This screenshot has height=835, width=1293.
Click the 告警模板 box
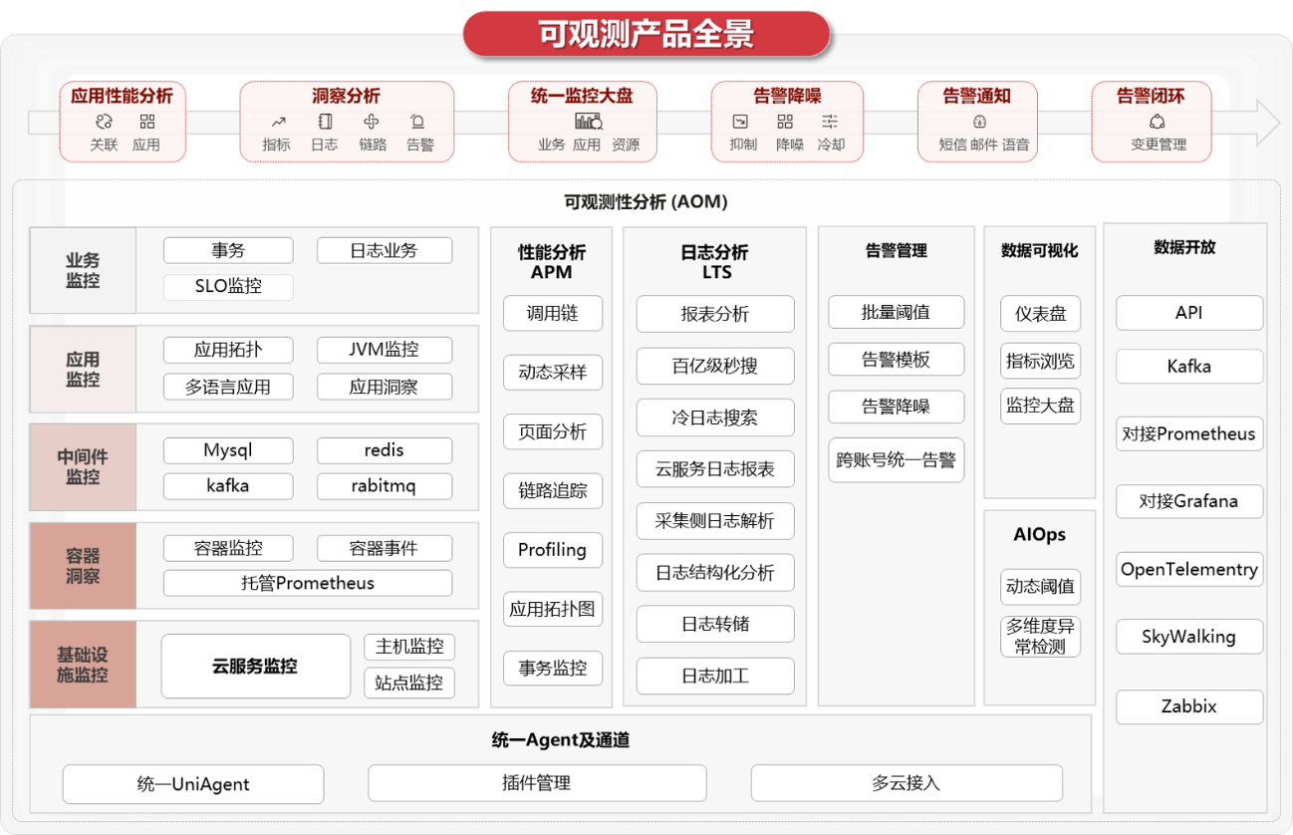click(897, 360)
